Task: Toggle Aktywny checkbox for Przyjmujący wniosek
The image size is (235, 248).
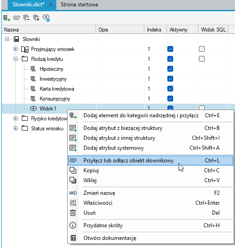Action: tap(170, 49)
